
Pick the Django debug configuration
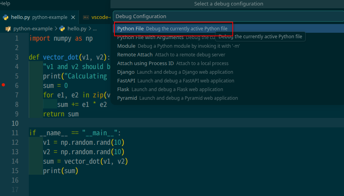(x=228, y=72)
